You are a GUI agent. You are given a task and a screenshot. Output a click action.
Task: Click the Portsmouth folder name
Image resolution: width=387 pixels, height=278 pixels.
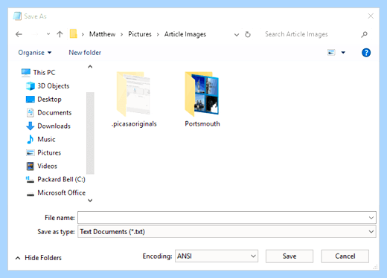(202, 123)
